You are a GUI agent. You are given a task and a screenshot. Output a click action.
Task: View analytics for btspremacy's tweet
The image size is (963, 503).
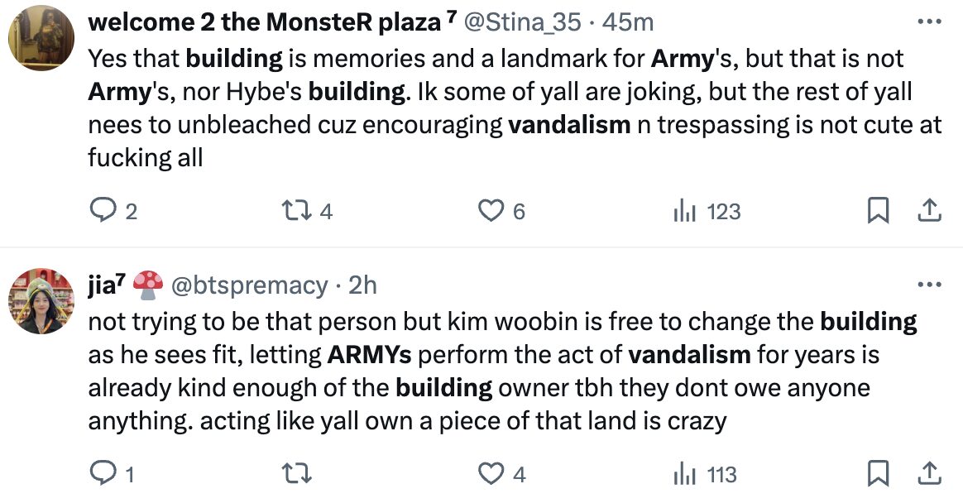683,474
